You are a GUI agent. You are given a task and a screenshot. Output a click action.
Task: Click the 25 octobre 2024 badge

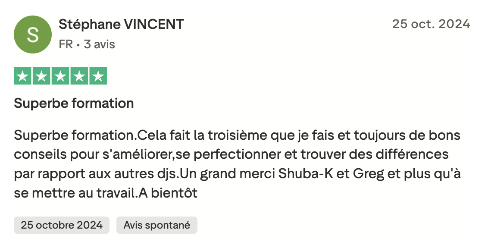62,225
